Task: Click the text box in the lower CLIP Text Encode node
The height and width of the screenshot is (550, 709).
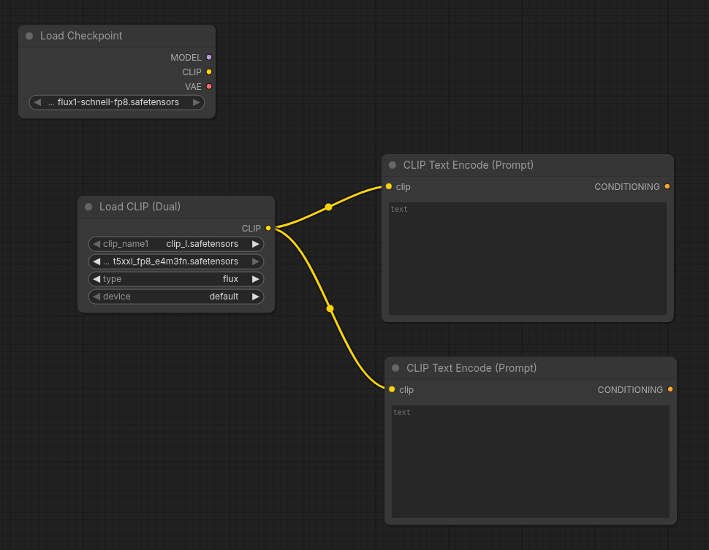Action: (531, 462)
